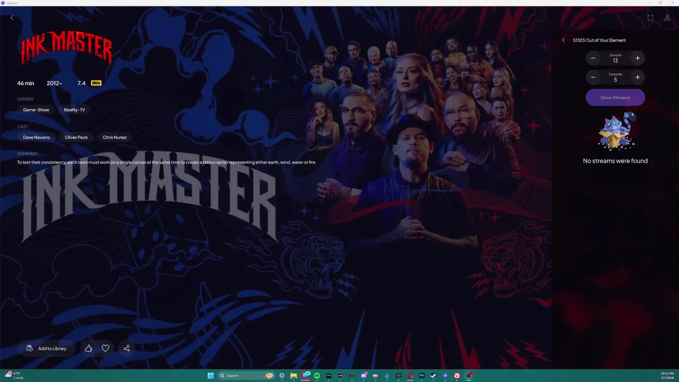This screenshot has height=382, width=679.
Task: Open File Explorer from the taskbar
Action: [x=293, y=376]
